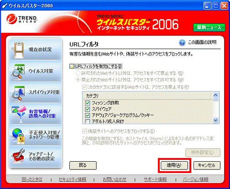Uncheck the フィッシング詐欺 category
Viewport: 230px width, 189px height.
[x=88, y=103]
